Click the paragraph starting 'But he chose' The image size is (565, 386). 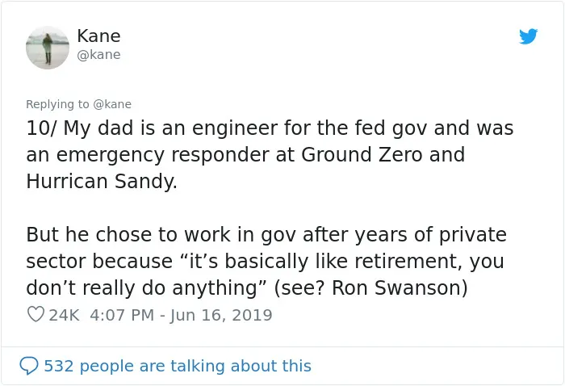tap(266, 262)
